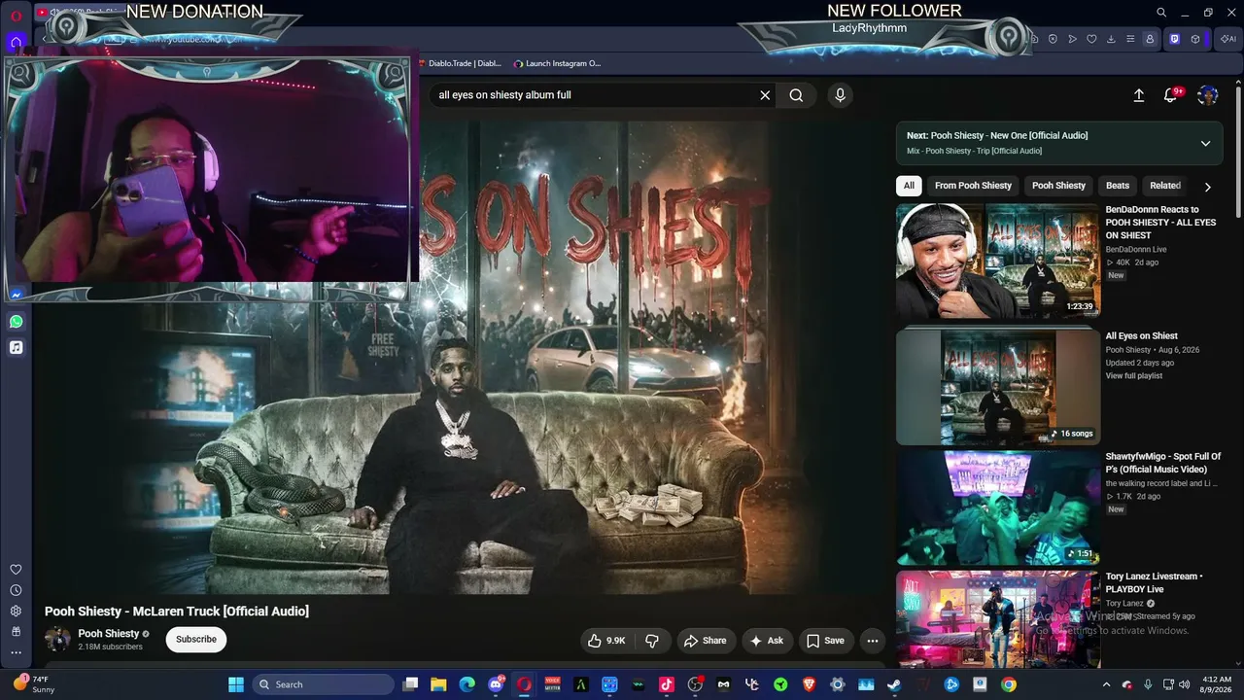Open the YouTube account avatar menu

[1208, 95]
